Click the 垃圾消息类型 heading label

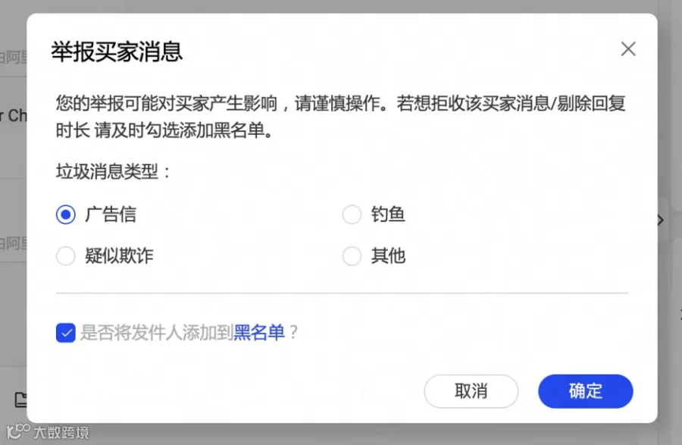point(113,172)
